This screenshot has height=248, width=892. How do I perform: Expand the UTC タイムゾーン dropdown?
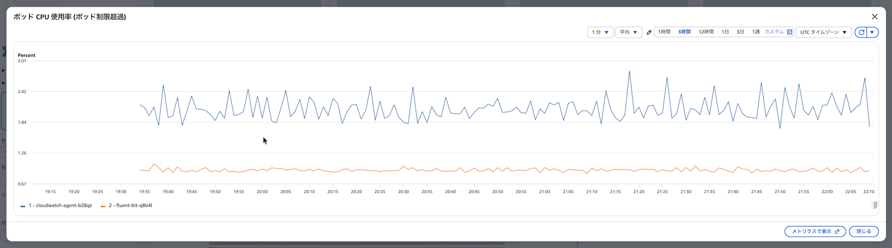click(x=823, y=32)
